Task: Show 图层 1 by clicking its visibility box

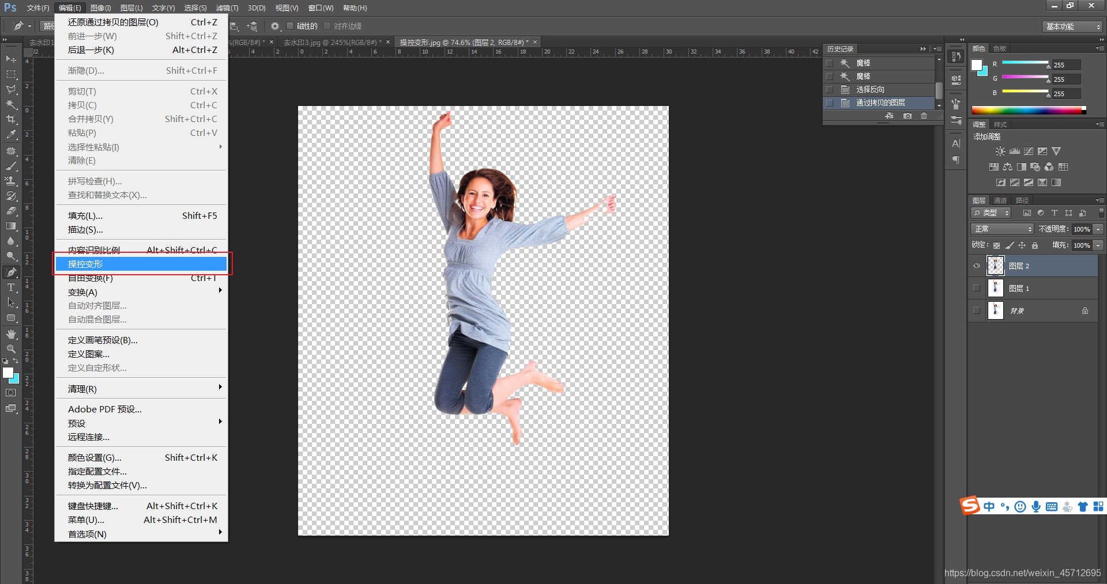Action: click(x=977, y=289)
